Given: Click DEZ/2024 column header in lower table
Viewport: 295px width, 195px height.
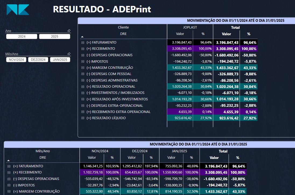Looking at the screenshot, I should (x=140, y=151).
